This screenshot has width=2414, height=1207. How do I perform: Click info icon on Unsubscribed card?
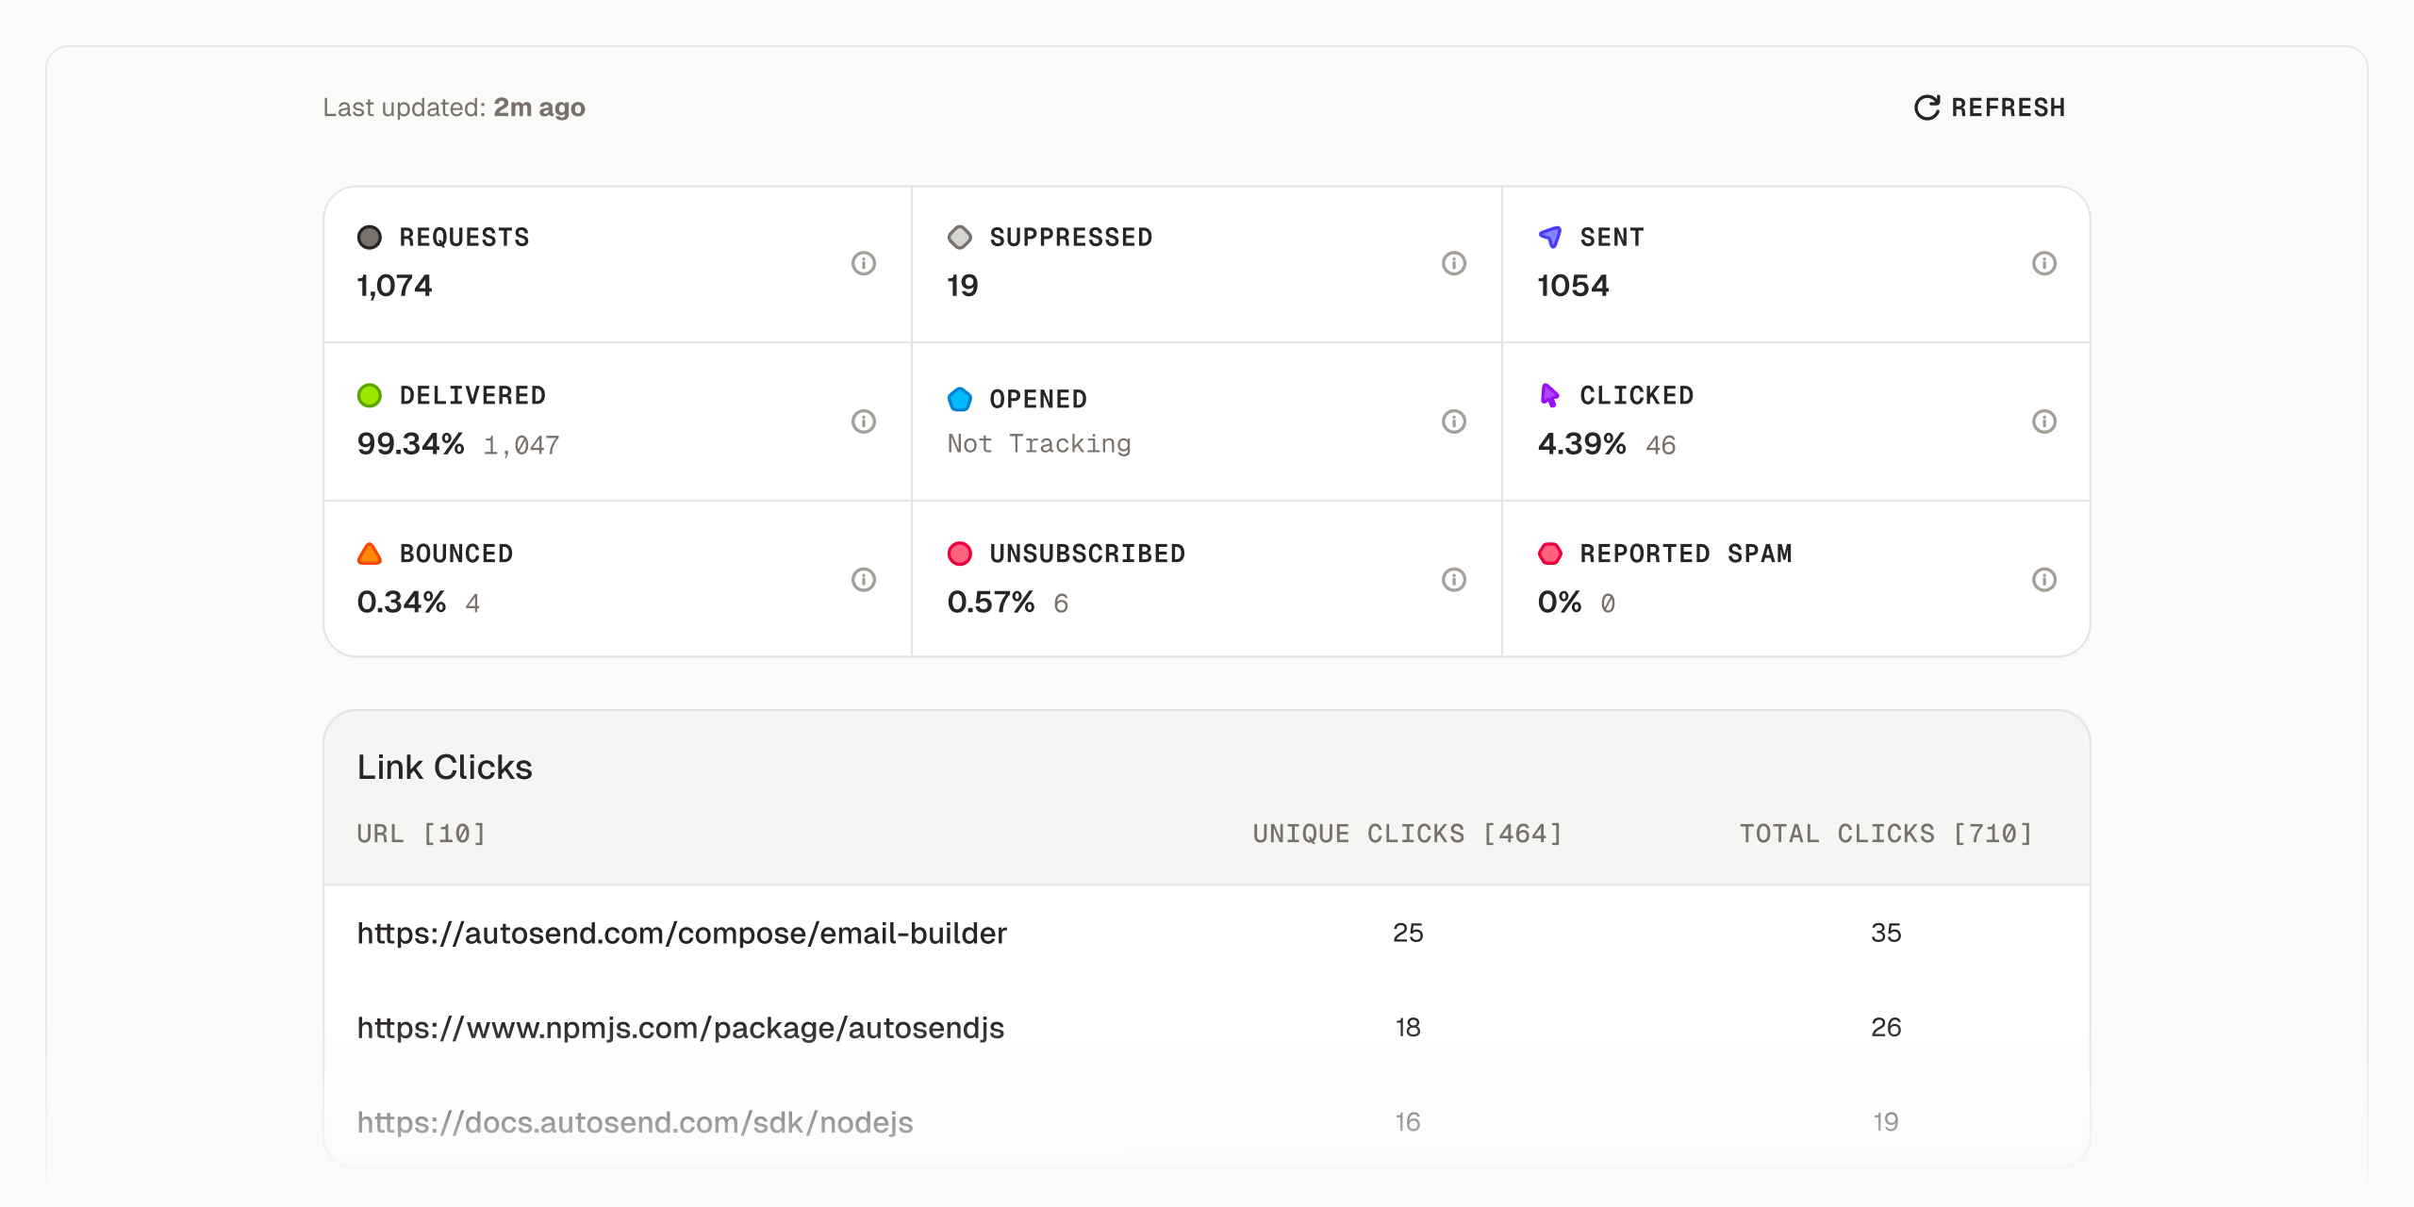(x=1453, y=579)
